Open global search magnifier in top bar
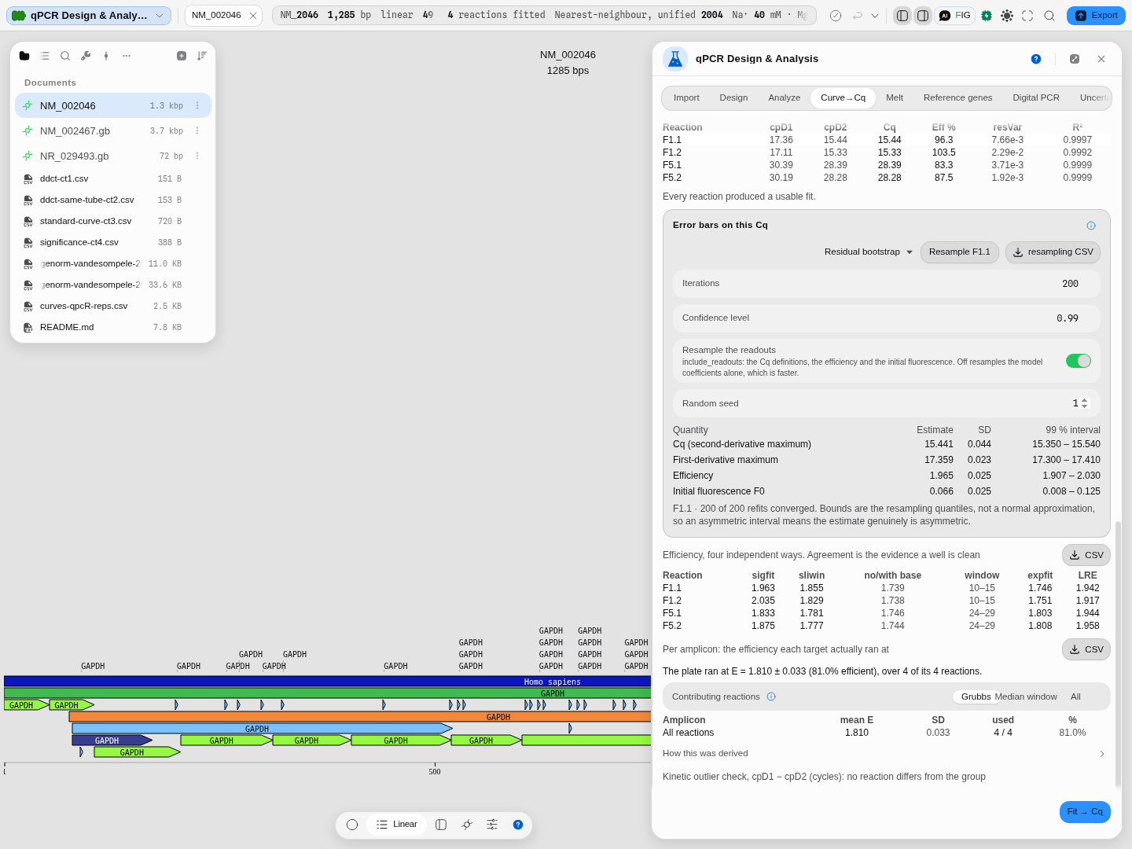1132x849 pixels. point(1049,16)
